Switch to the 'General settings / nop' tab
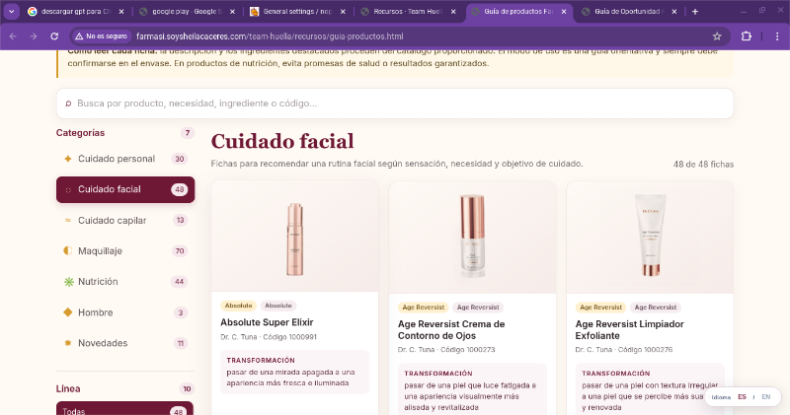The image size is (790, 415). point(297,11)
